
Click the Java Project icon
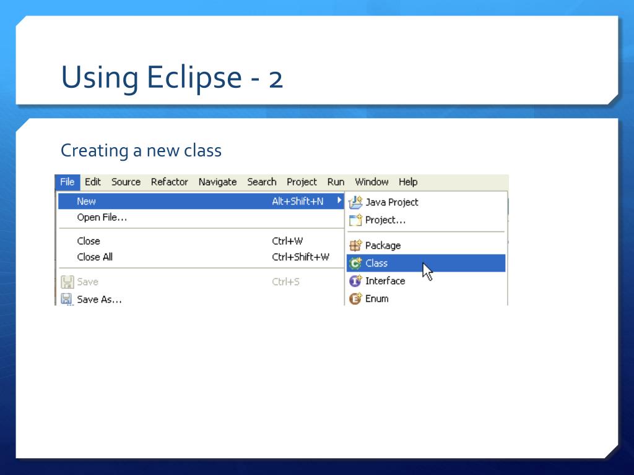click(355, 202)
